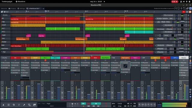Switch to the Settings tab
Screen dimensions: 192x108
(x=21, y=8)
